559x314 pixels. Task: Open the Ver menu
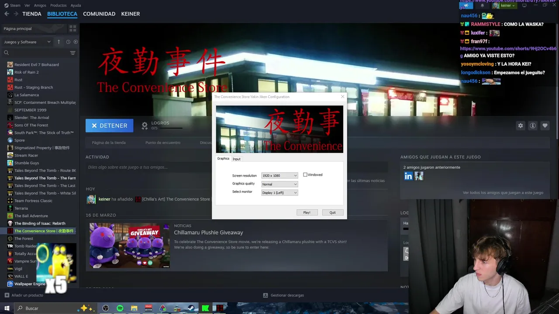click(x=28, y=6)
